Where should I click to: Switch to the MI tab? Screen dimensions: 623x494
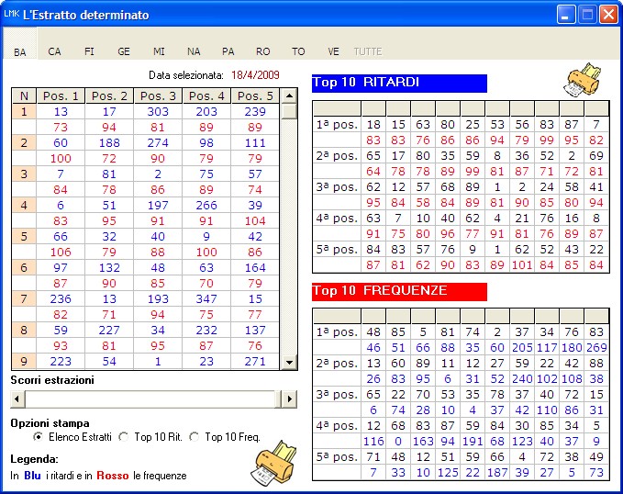click(x=159, y=51)
